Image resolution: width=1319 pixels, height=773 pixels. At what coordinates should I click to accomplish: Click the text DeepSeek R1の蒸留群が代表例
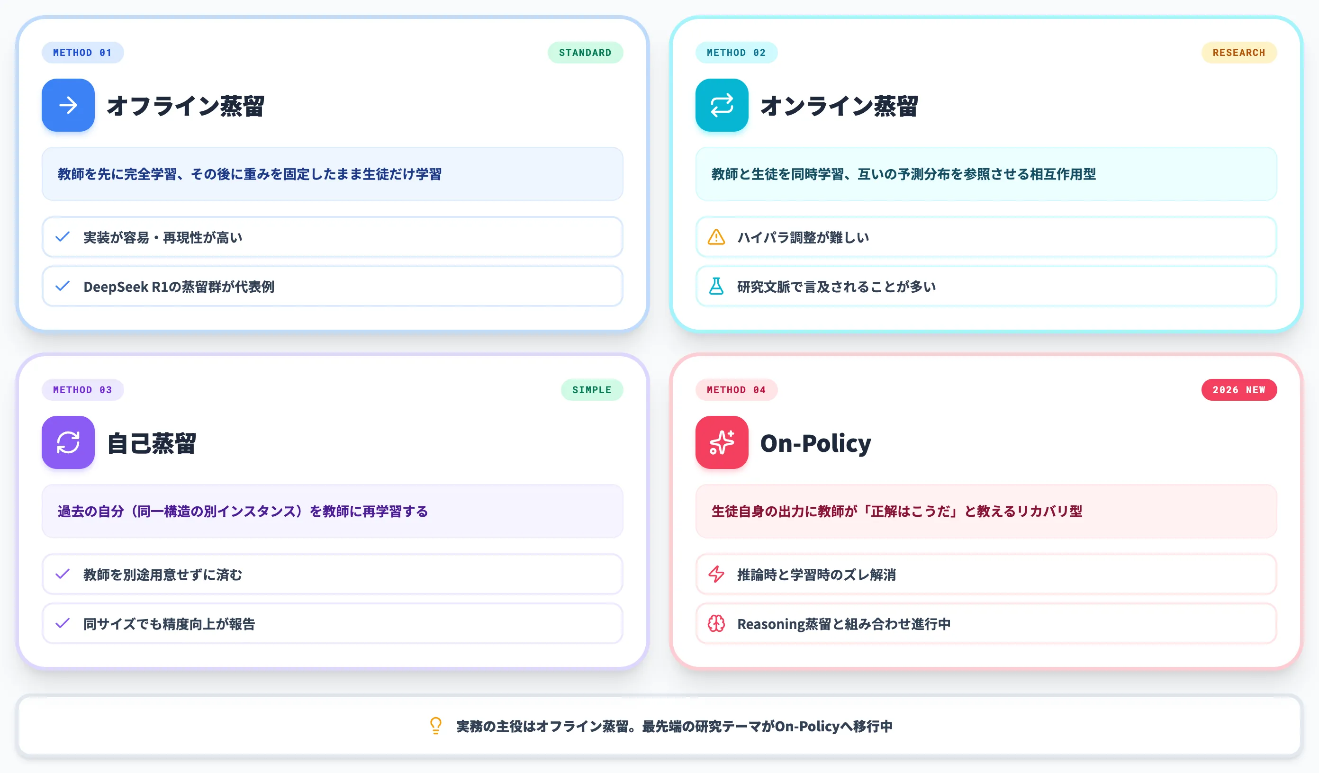coord(179,287)
